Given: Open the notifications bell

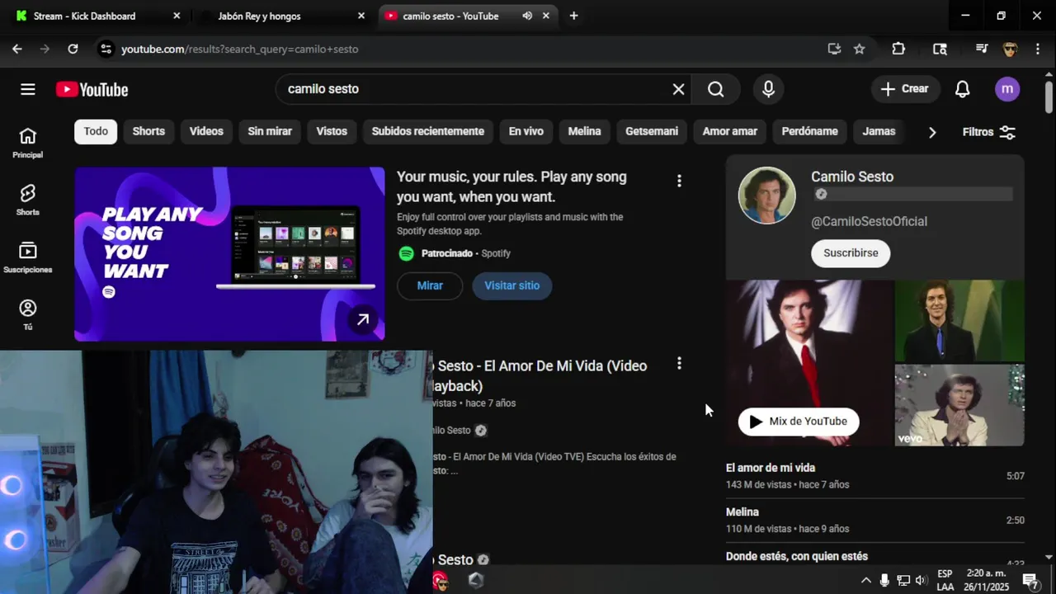Looking at the screenshot, I should 962,89.
